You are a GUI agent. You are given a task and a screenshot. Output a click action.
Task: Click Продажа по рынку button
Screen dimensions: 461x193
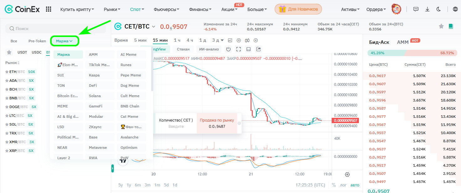217,123
